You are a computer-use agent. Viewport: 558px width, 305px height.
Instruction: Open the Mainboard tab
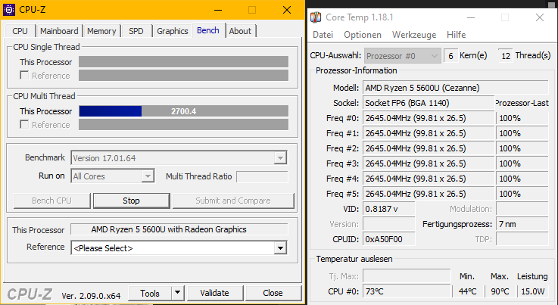click(x=59, y=31)
